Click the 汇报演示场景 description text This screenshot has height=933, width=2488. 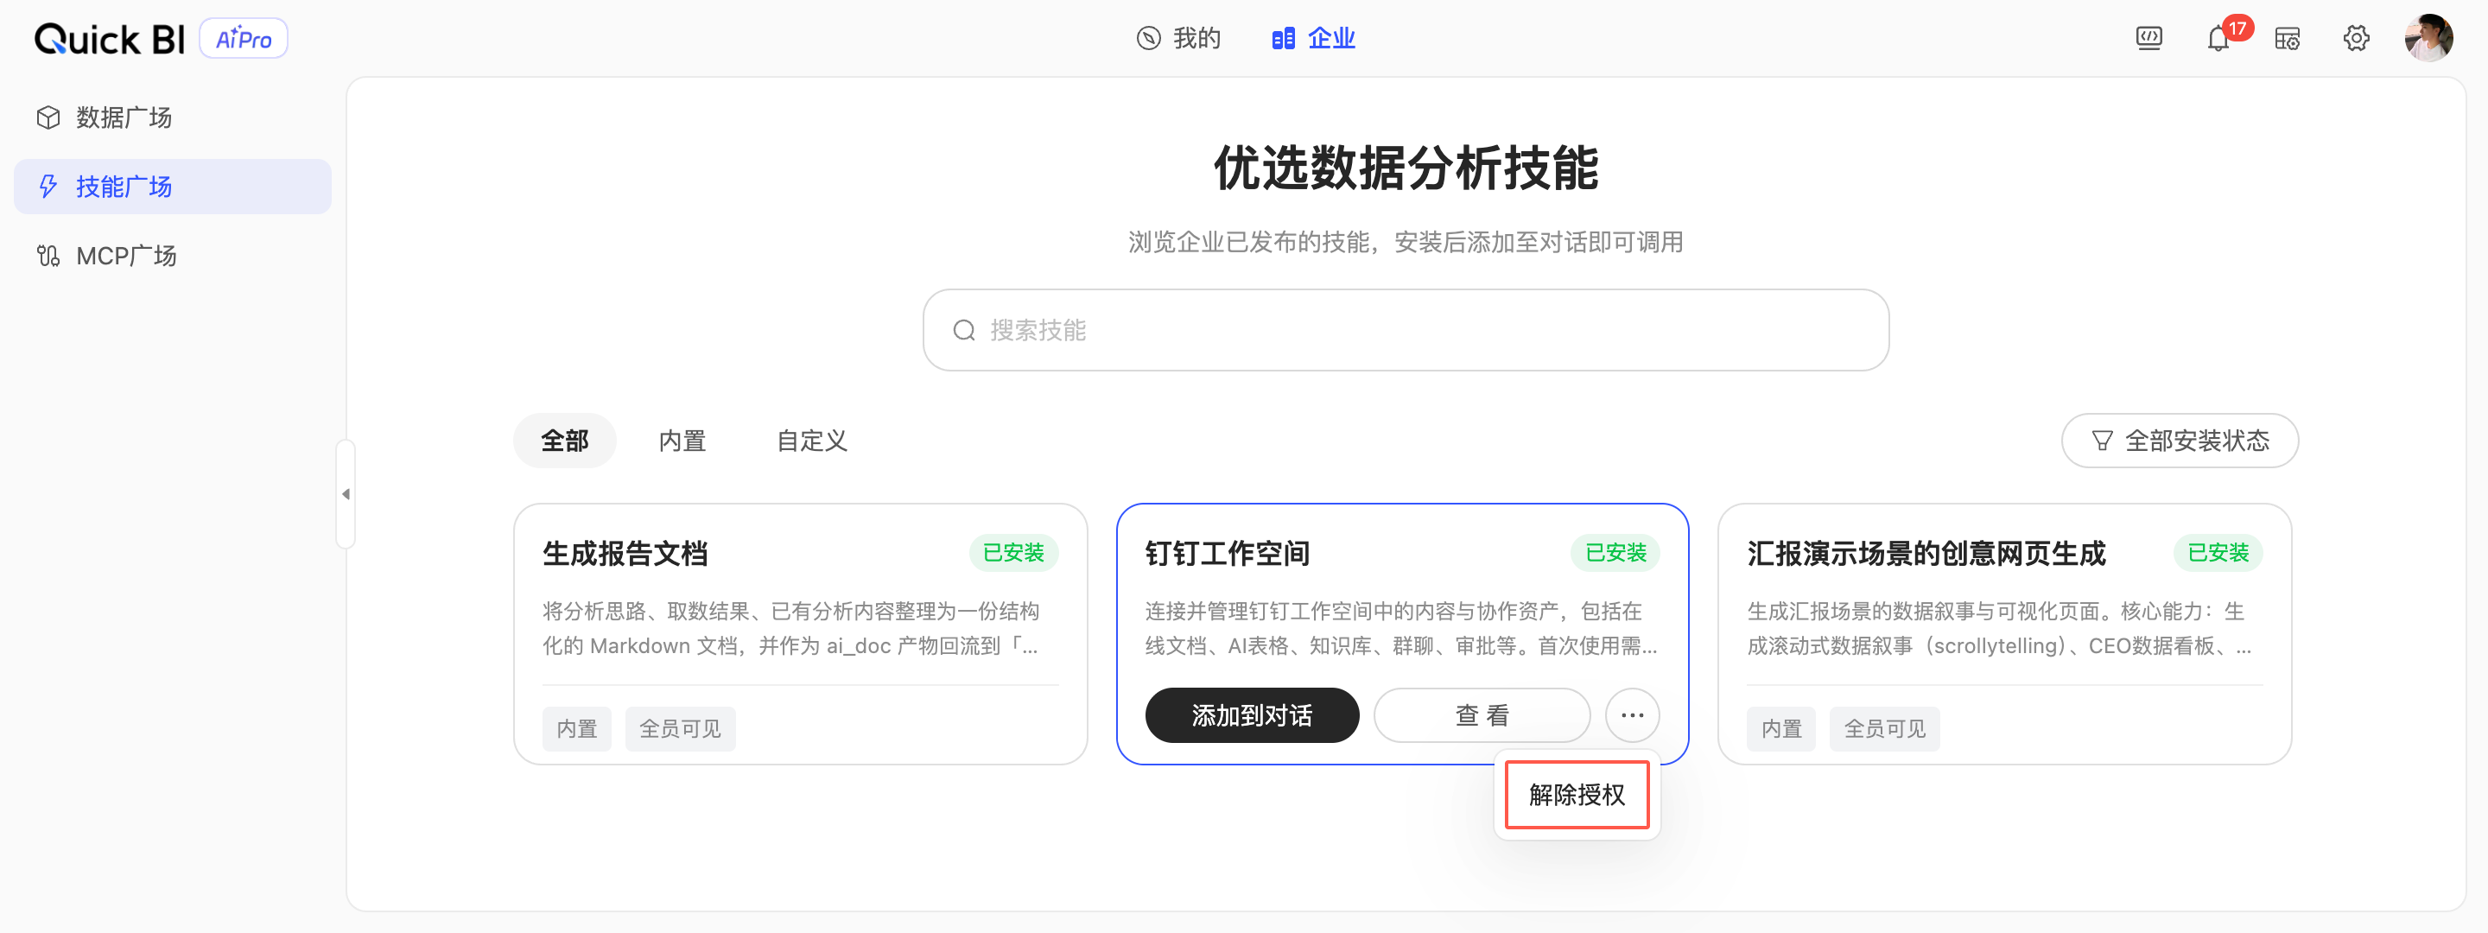coord(1999,629)
